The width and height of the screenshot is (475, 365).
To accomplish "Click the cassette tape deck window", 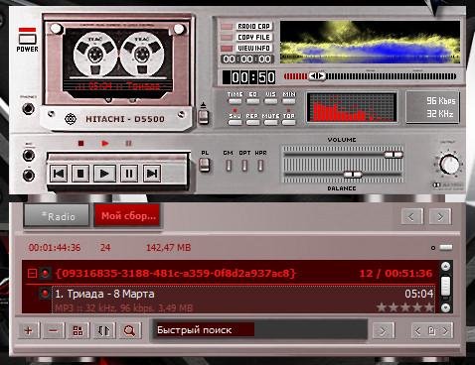I will (x=117, y=63).
